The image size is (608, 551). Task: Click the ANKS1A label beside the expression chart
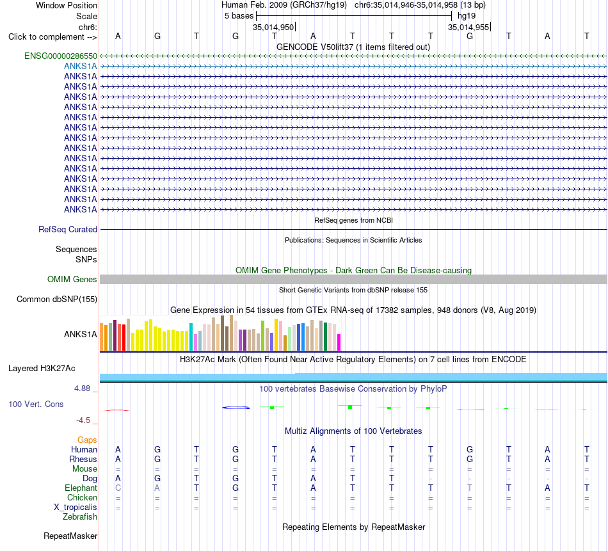click(80, 334)
